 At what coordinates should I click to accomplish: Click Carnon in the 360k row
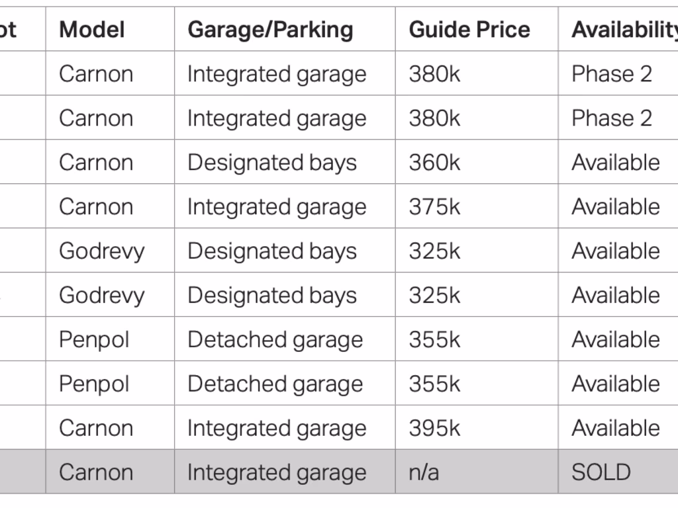96,162
